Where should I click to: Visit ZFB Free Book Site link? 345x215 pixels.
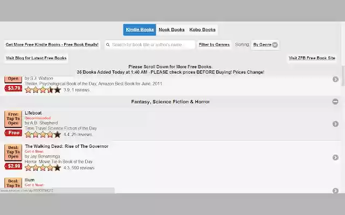pos(312,58)
